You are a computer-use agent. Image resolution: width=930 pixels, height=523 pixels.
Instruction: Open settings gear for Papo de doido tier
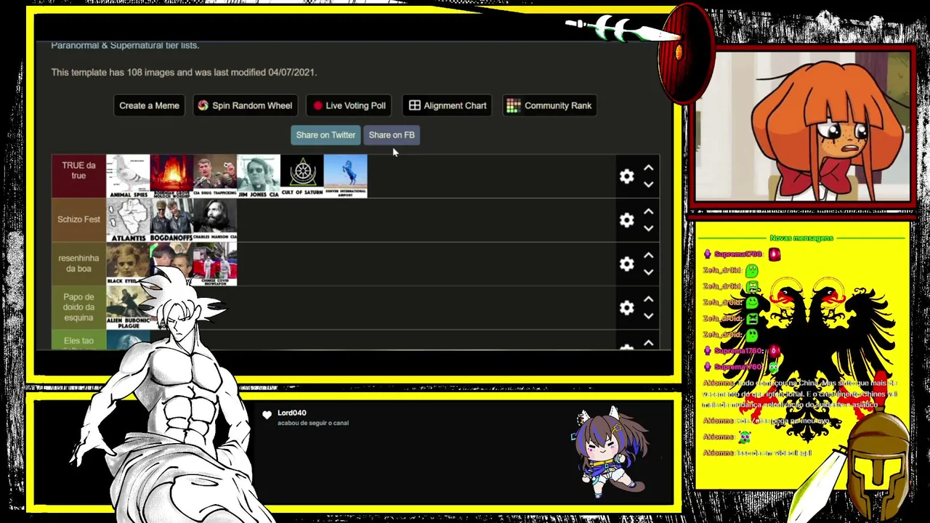click(626, 307)
